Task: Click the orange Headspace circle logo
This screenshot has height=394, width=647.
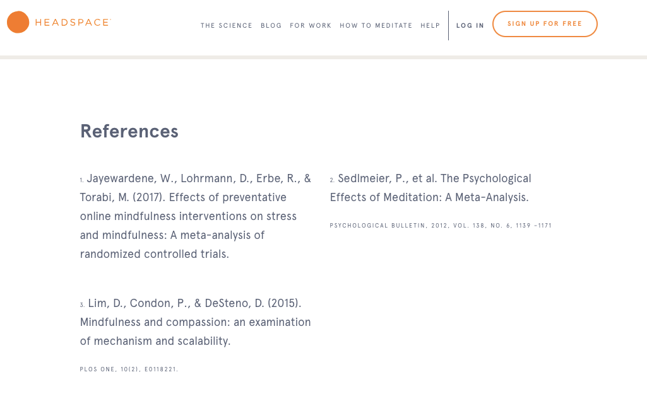Action: [18, 23]
